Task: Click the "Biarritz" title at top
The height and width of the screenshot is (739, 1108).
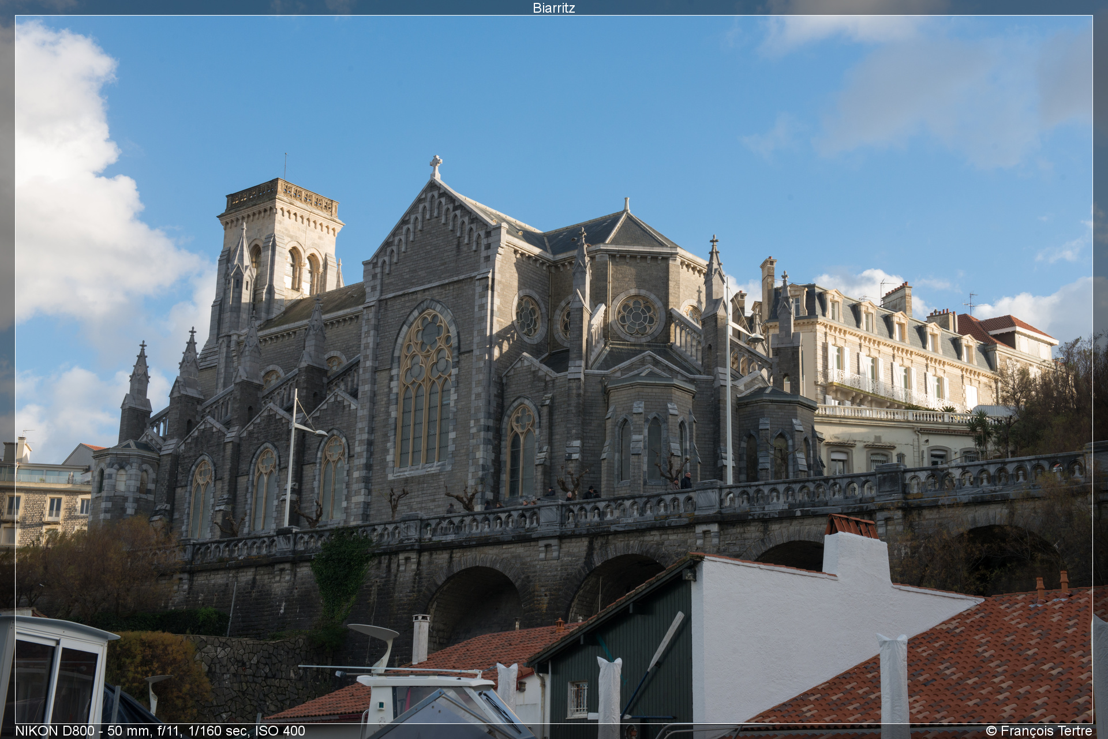Action: coord(553,7)
